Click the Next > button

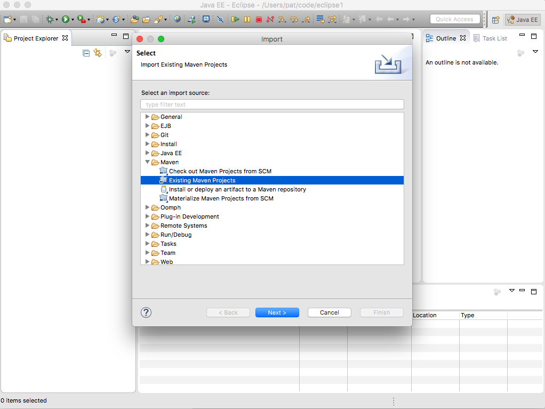[x=277, y=312]
